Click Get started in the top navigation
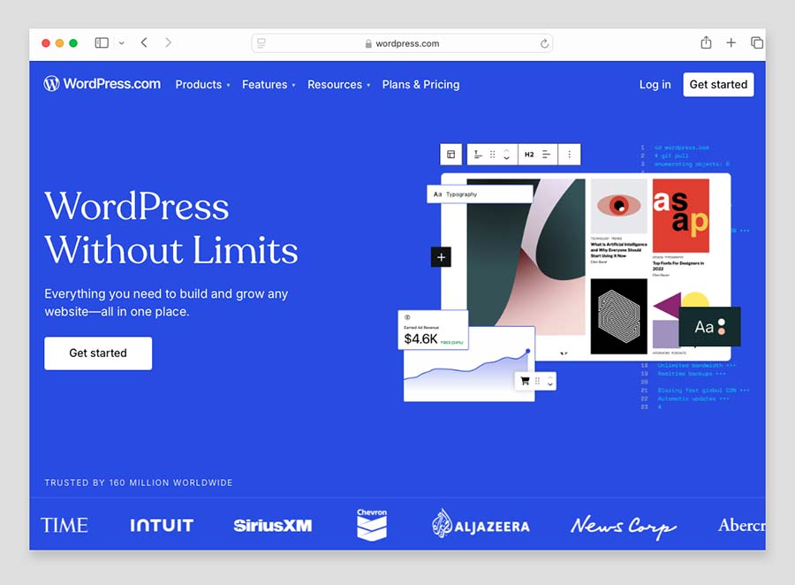The height and width of the screenshot is (585, 795). click(718, 84)
